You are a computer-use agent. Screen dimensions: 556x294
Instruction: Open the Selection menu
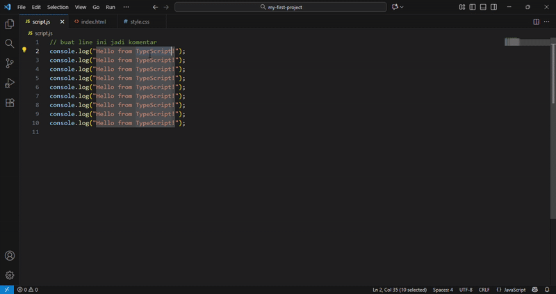(58, 7)
